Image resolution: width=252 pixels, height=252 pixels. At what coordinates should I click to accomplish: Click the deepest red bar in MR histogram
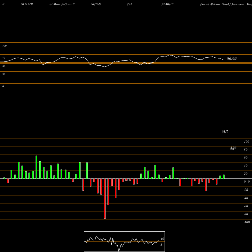click(105, 199)
